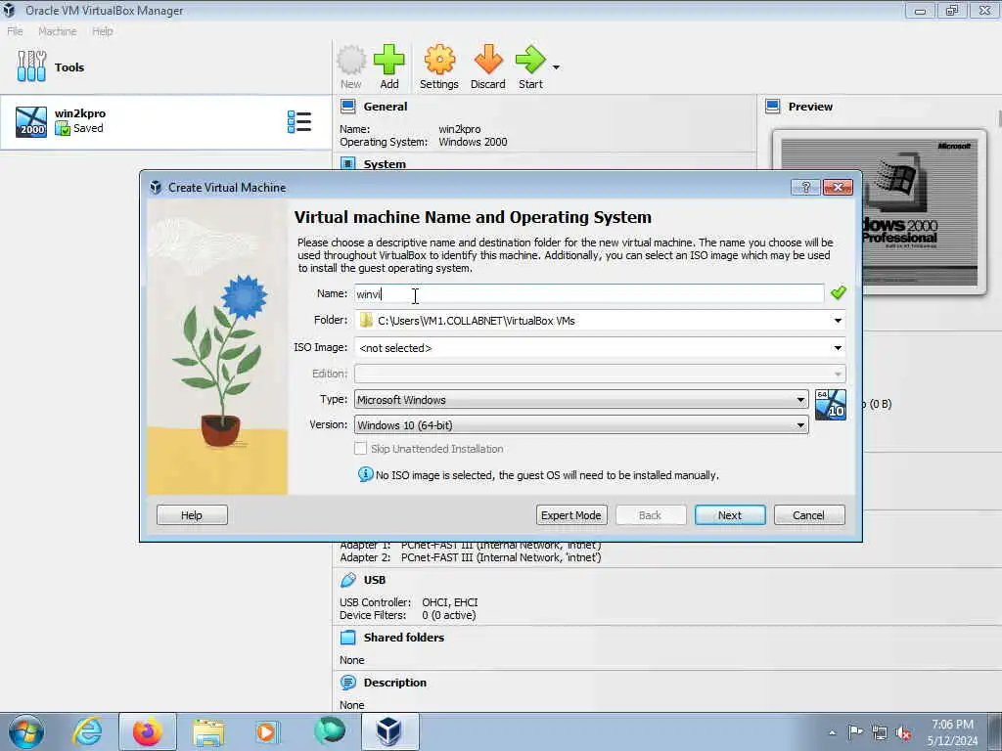Click the dialog's question mark help icon
The height and width of the screenshot is (751, 1002).
point(806,187)
